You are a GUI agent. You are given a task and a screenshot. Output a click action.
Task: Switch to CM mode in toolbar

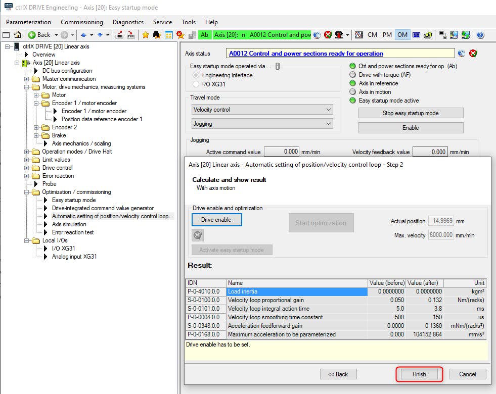(x=372, y=35)
